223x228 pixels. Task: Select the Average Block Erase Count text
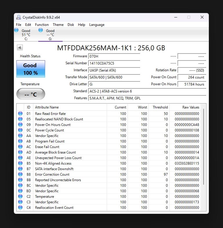coord(55,152)
